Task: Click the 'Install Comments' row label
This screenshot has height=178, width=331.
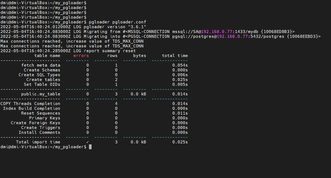Action: [39, 132]
